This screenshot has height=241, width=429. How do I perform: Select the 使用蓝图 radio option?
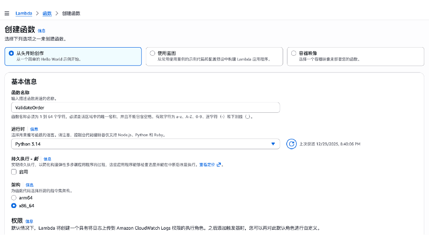tap(152, 53)
